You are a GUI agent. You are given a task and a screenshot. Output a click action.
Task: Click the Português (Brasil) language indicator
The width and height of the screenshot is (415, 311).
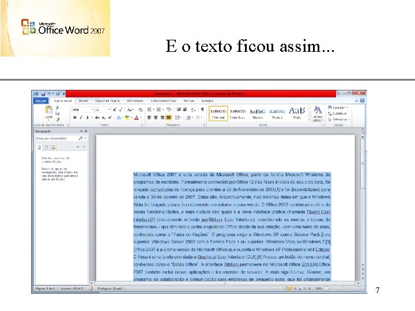(110, 289)
